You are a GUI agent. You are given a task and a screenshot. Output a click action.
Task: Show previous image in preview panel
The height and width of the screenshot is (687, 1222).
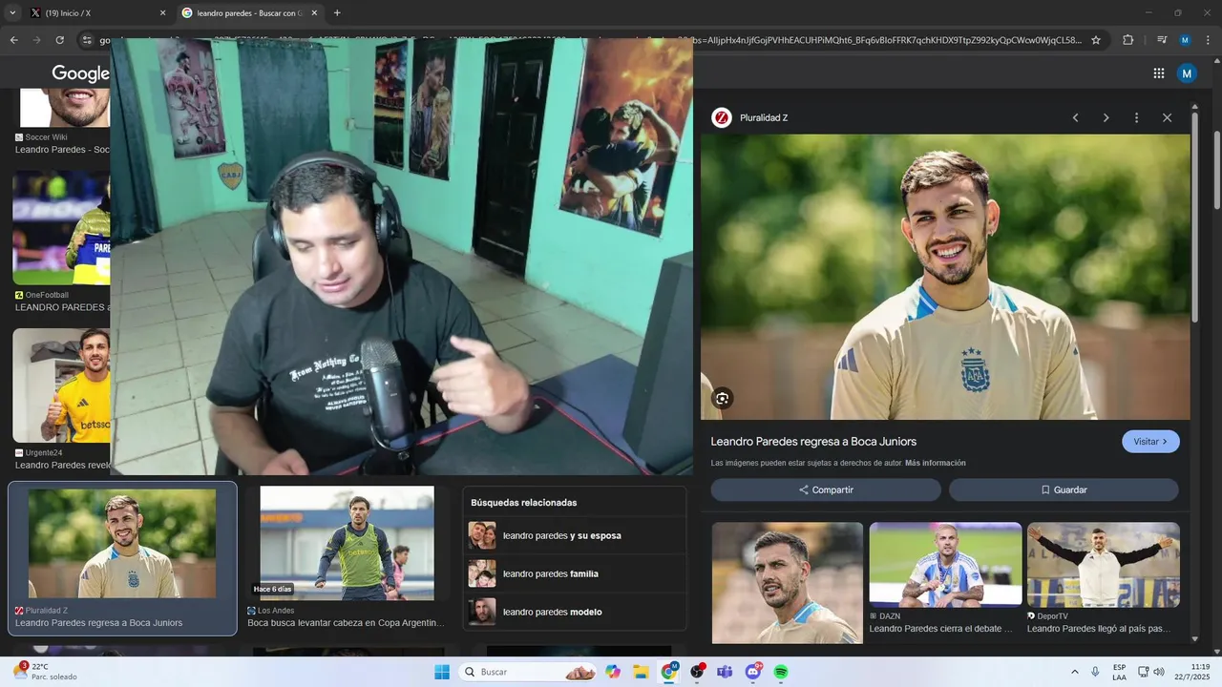[x=1075, y=117]
